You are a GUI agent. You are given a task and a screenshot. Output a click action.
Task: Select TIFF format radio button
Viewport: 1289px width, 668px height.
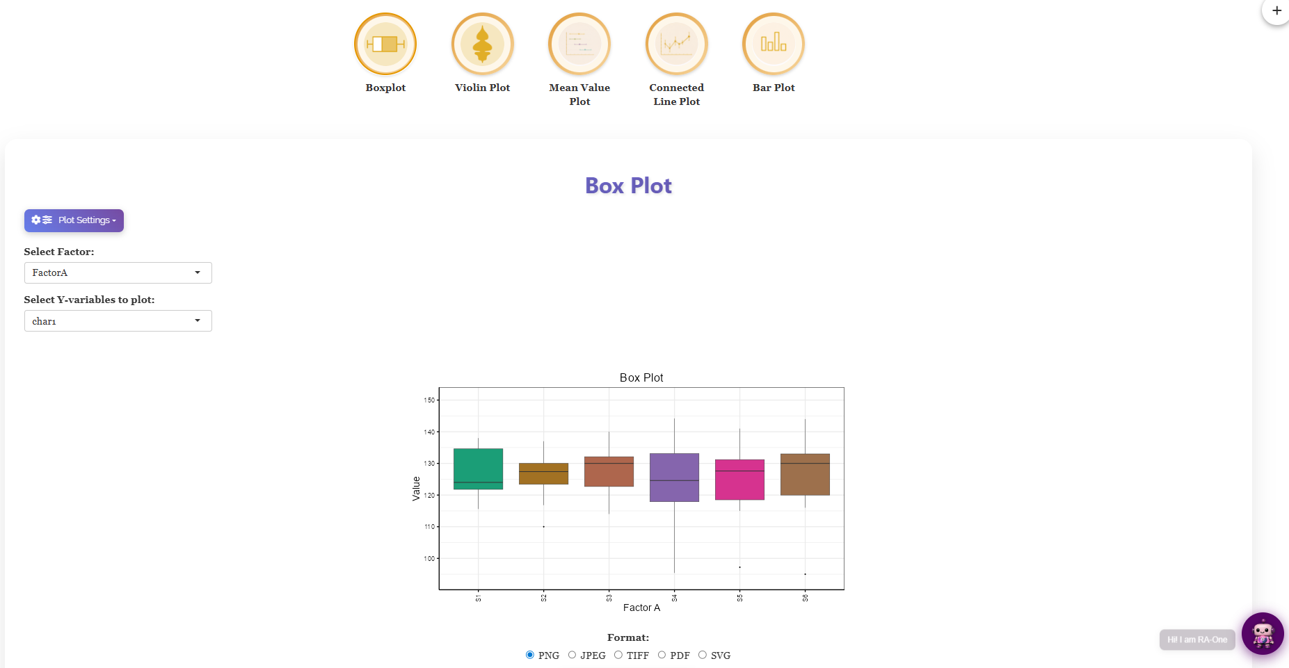point(618,655)
